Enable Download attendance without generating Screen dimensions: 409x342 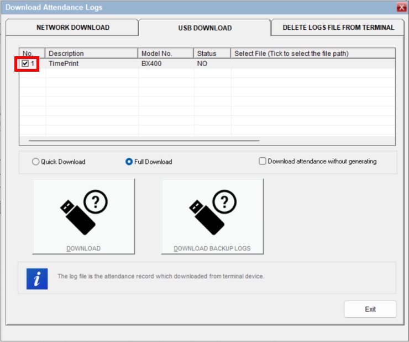(x=263, y=162)
